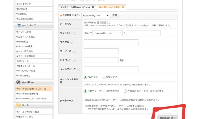
Task: Open アクセス制限 in the sidebar
Action: 34,32
